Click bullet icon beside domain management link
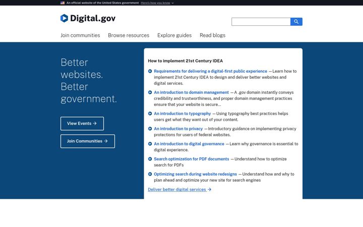 [x=150, y=92]
